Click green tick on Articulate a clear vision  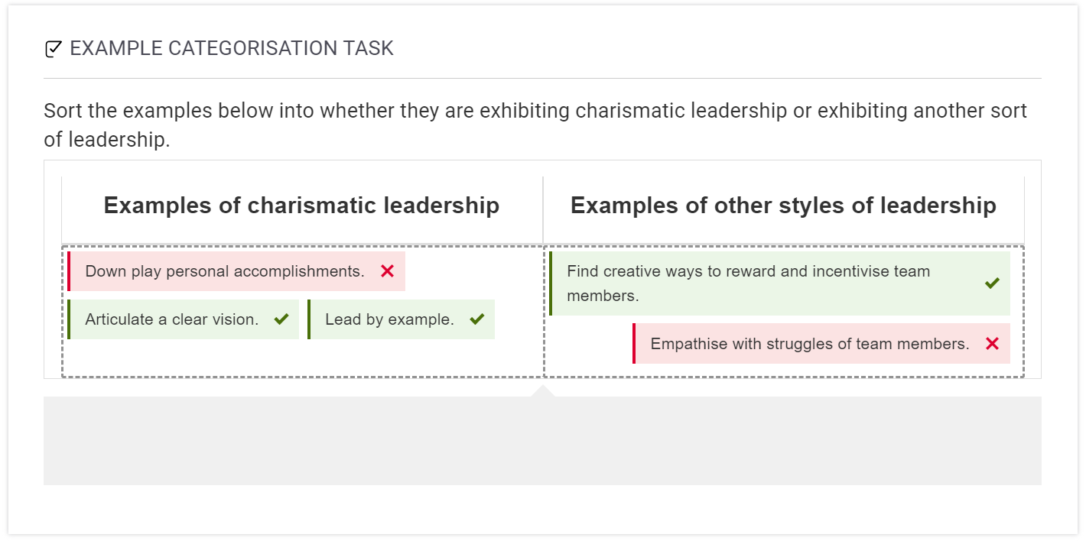tap(281, 319)
